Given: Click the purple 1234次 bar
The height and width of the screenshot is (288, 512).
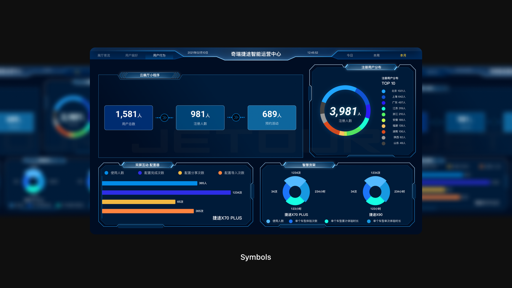Looking at the screenshot, I should tap(166, 193).
